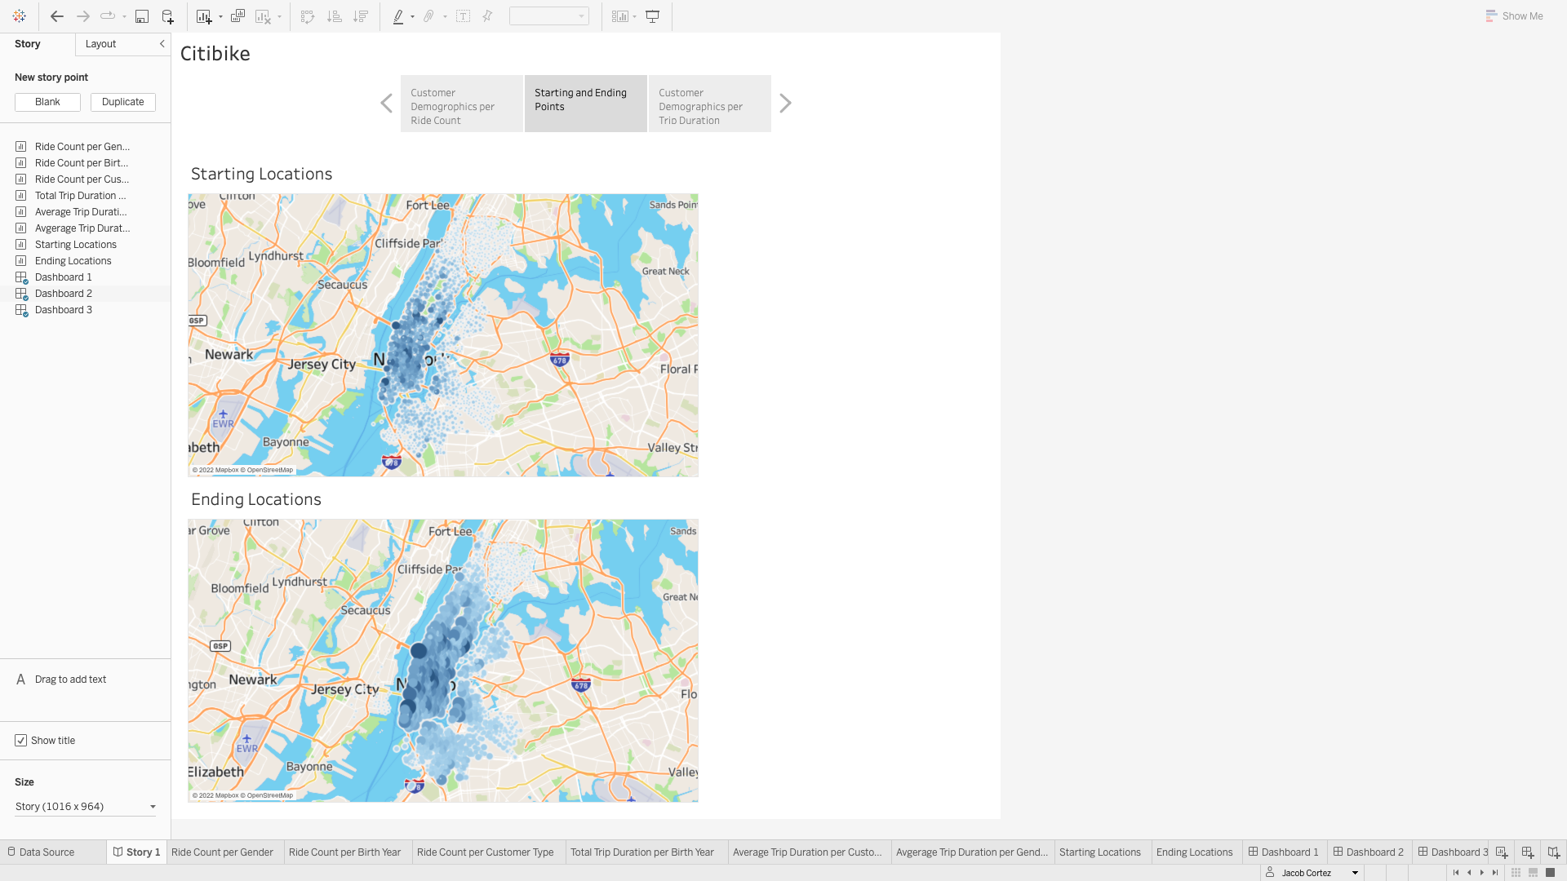The image size is (1567, 881).
Task: Select the Starting and Ending Points story caption
Action: pos(585,104)
